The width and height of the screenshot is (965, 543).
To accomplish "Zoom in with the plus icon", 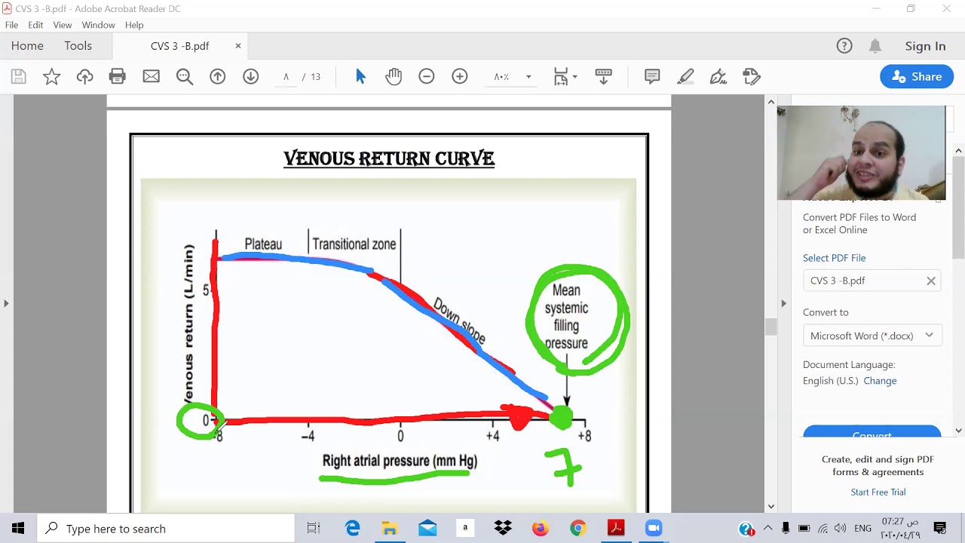I will (460, 76).
